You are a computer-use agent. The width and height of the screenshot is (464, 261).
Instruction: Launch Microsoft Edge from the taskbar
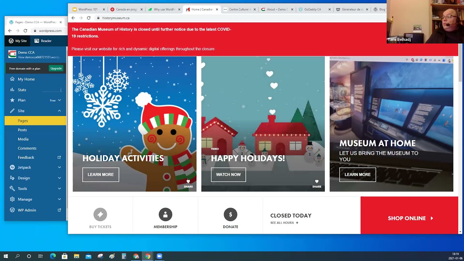point(53,256)
